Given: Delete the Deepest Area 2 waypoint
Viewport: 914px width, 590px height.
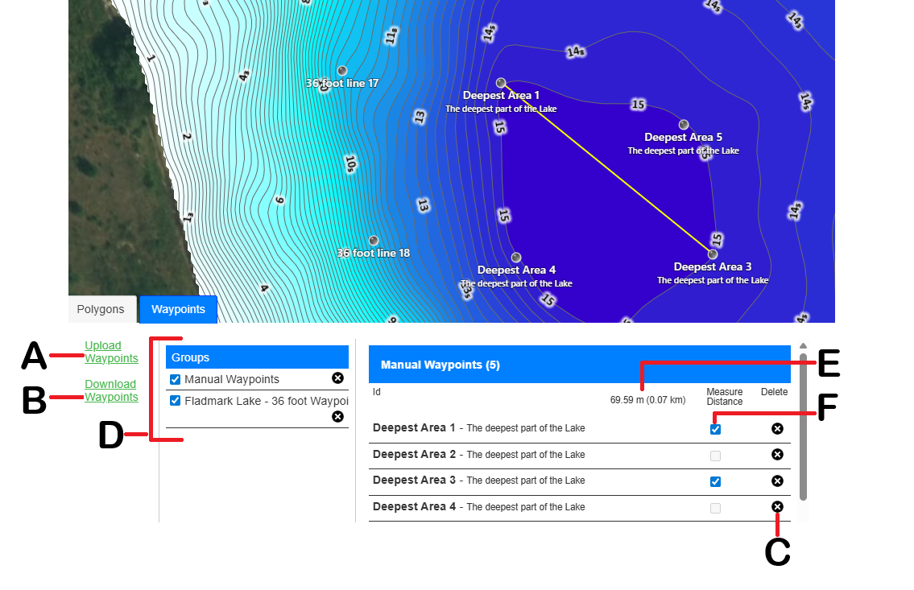Looking at the screenshot, I should [x=776, y=455].
